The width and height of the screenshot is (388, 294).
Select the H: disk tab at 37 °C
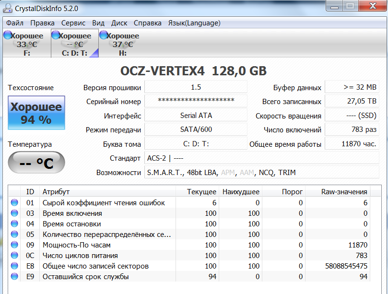tap(123, 44)
